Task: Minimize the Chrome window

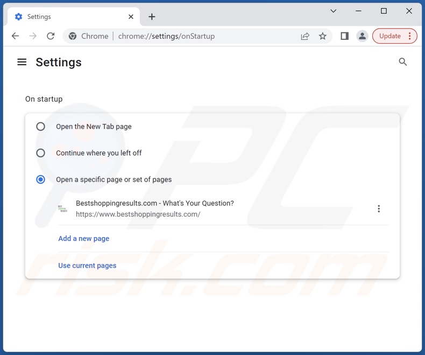Action: point(358,11)
